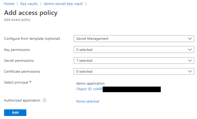This screenshot has width=197, height=119.
Task: Go to Home in the breadcrumb
Action: click(x=9, y=4)
